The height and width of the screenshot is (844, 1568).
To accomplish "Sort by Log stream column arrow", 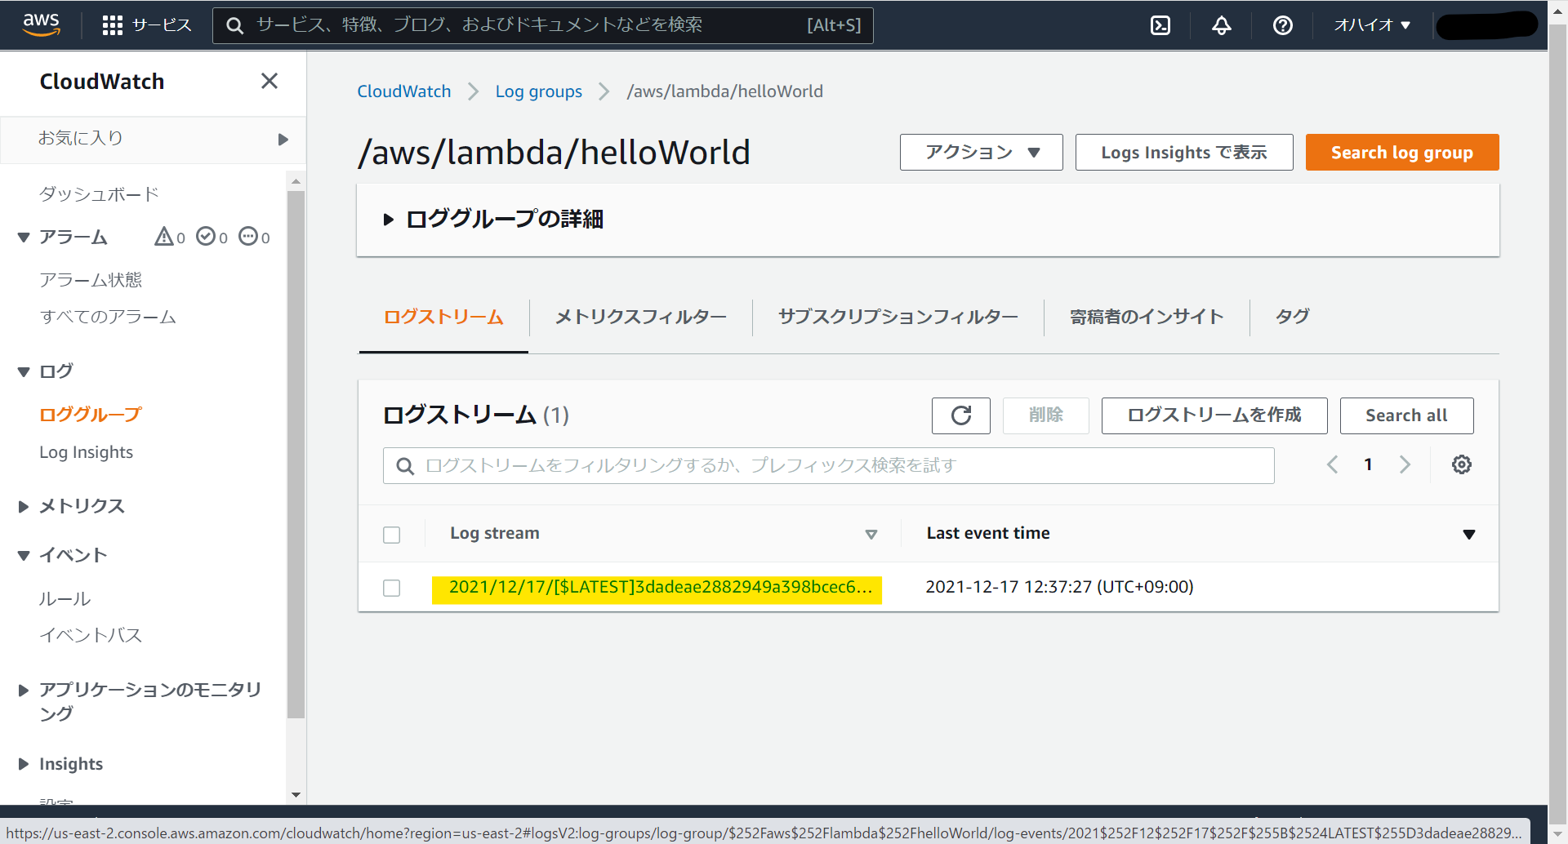I will click(871, 535).
